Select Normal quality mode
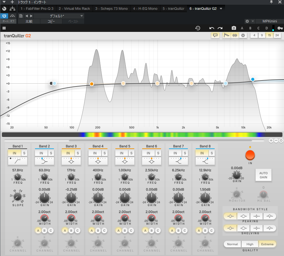284x256 pixels. (233, 244)
